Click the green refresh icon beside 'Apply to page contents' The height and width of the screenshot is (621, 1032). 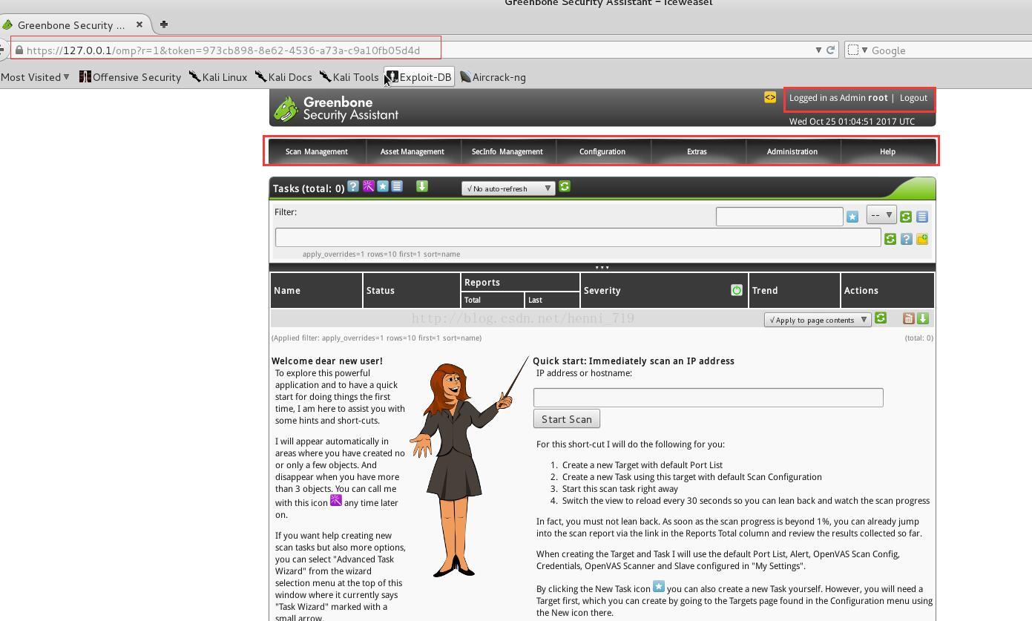click(881, 318)
